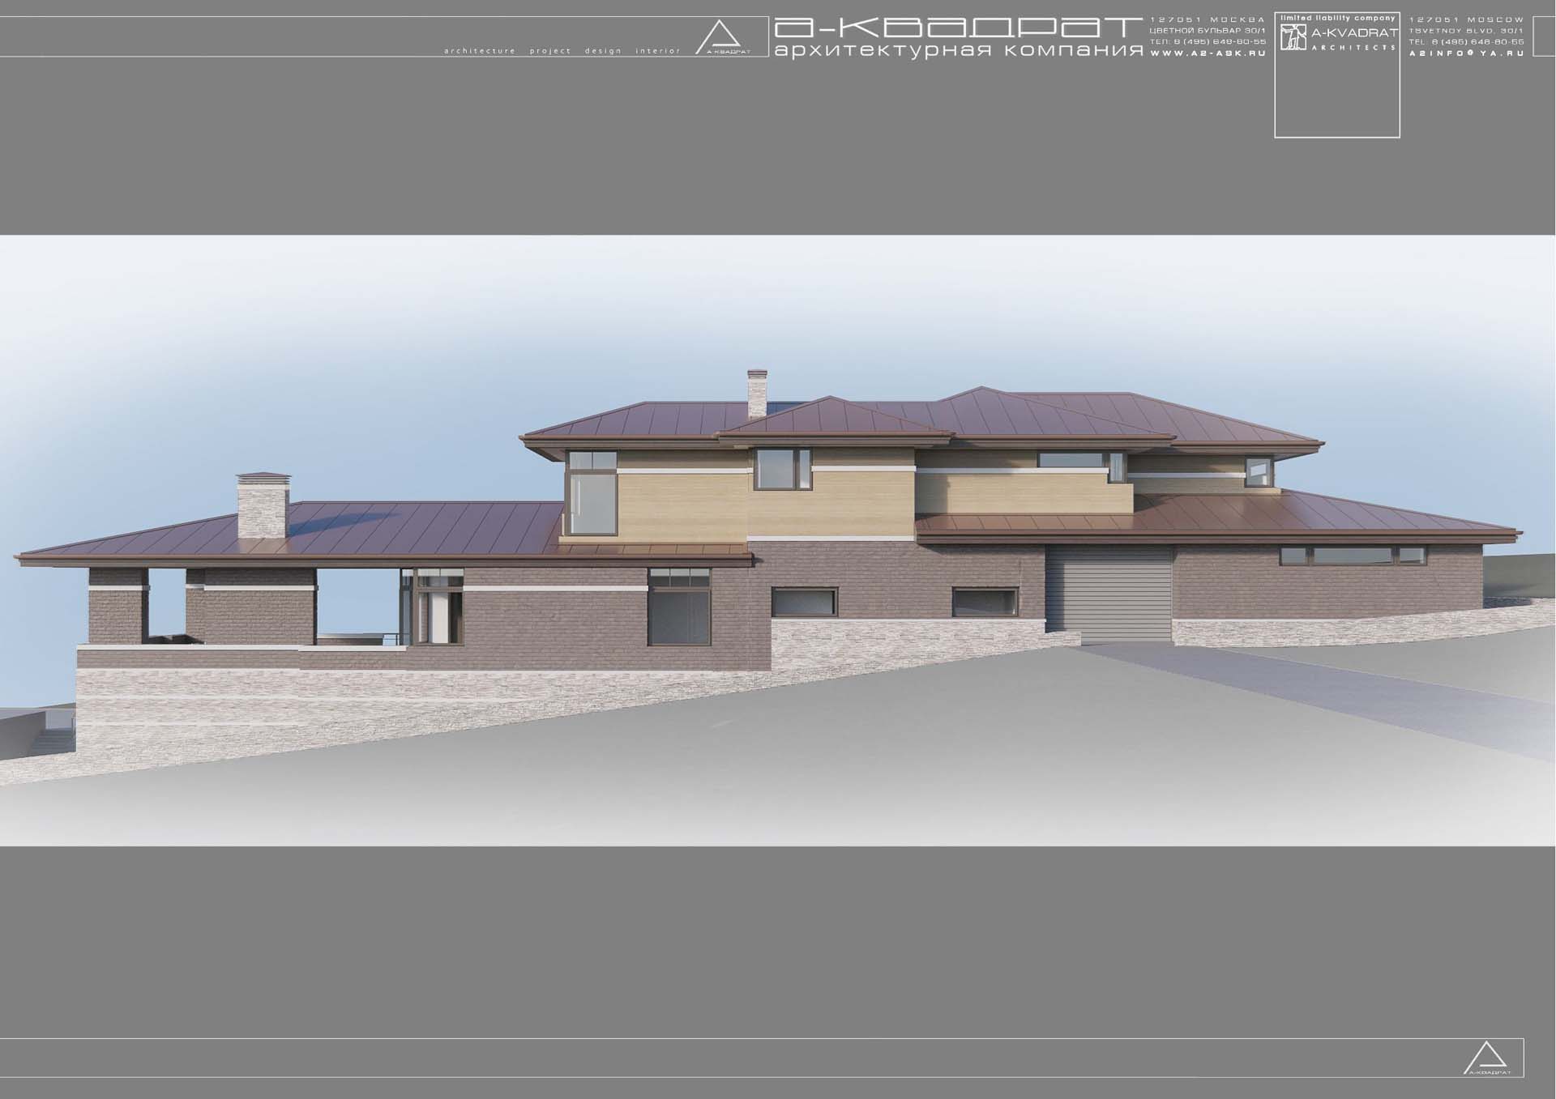This screenshot has width=1556, height=1099.
Task: Click the word 'design' in header
Action: coord(603,51)
